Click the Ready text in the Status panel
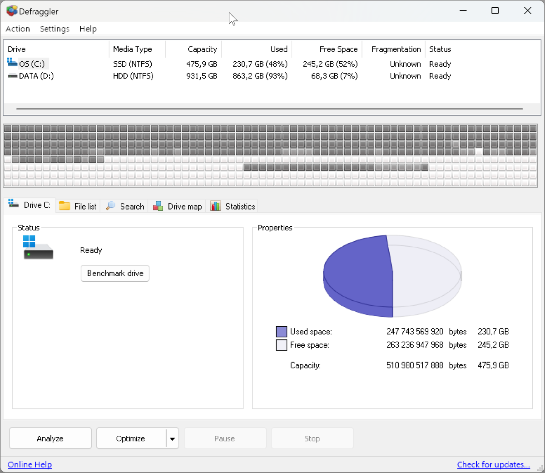Screen dimensions: 545x473 (91, 250)
